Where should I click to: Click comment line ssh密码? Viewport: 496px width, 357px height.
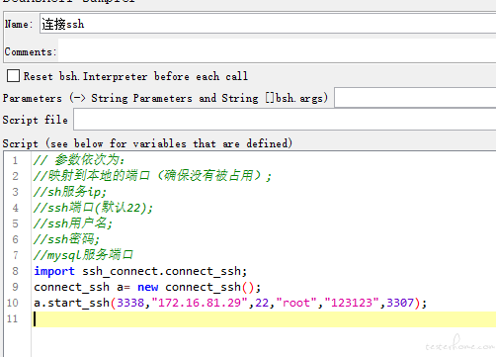pyautogui.click(x=66, y=239)
